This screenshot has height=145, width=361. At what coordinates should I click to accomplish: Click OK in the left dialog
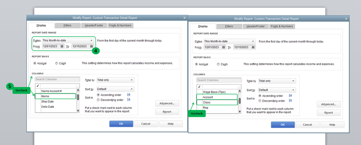121,124
